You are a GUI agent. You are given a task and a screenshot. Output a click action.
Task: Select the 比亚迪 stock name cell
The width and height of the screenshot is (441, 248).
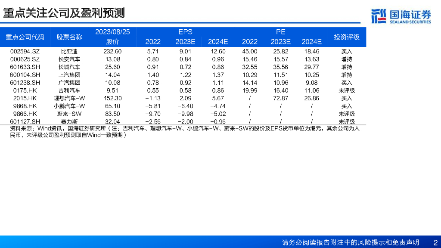(x=69, y=52)
